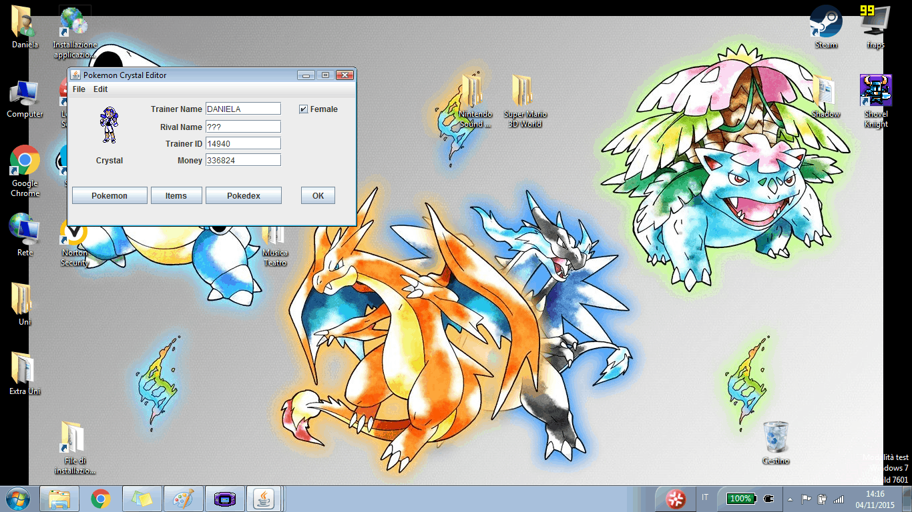Screen dimensions: 912x512
Task: Open the Pokemon editor button
Action: [x=109, y=195]
